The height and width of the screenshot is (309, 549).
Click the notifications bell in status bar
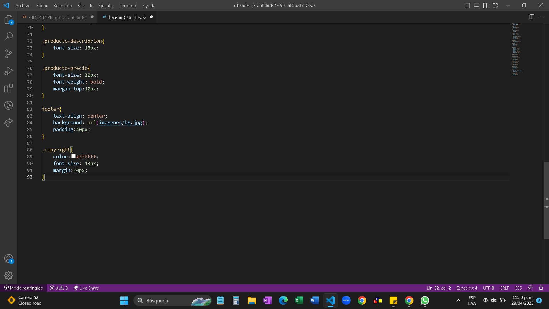click(x=541, y=288)
